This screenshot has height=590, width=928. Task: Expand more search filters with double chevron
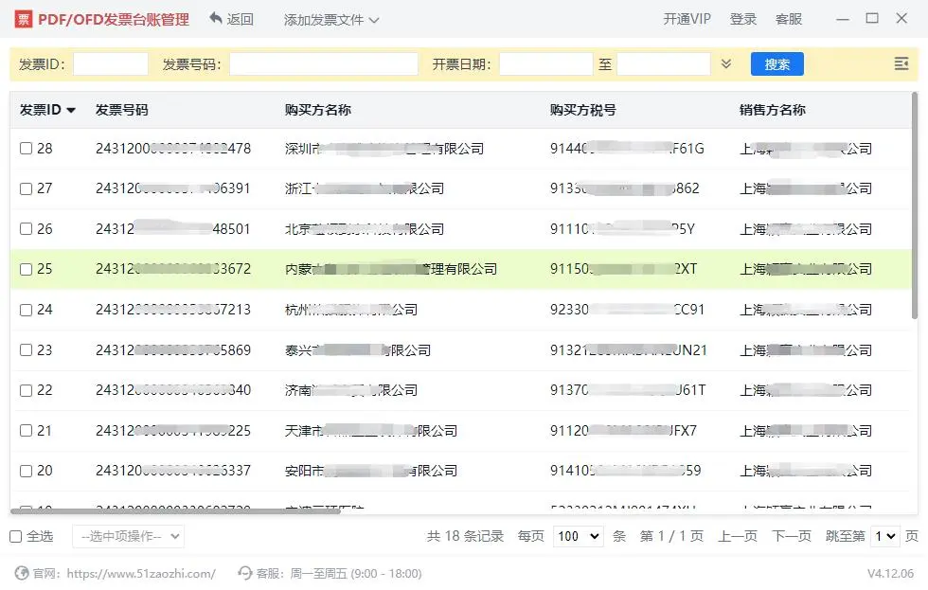click(x=726, y=64)
